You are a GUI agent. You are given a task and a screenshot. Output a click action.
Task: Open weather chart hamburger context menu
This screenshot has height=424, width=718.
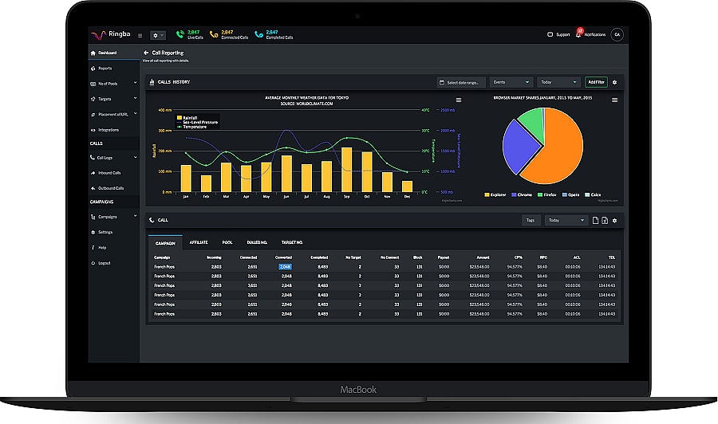click(459, 100)
